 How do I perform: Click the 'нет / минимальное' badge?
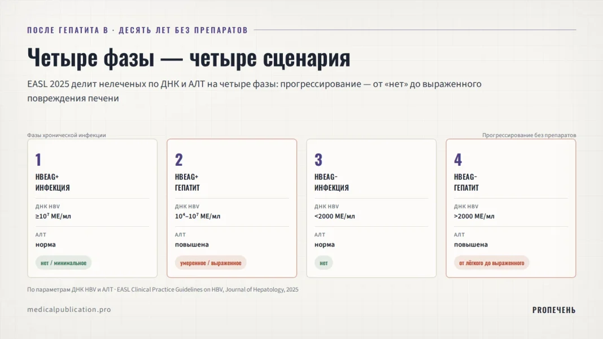tap(63, 263)
